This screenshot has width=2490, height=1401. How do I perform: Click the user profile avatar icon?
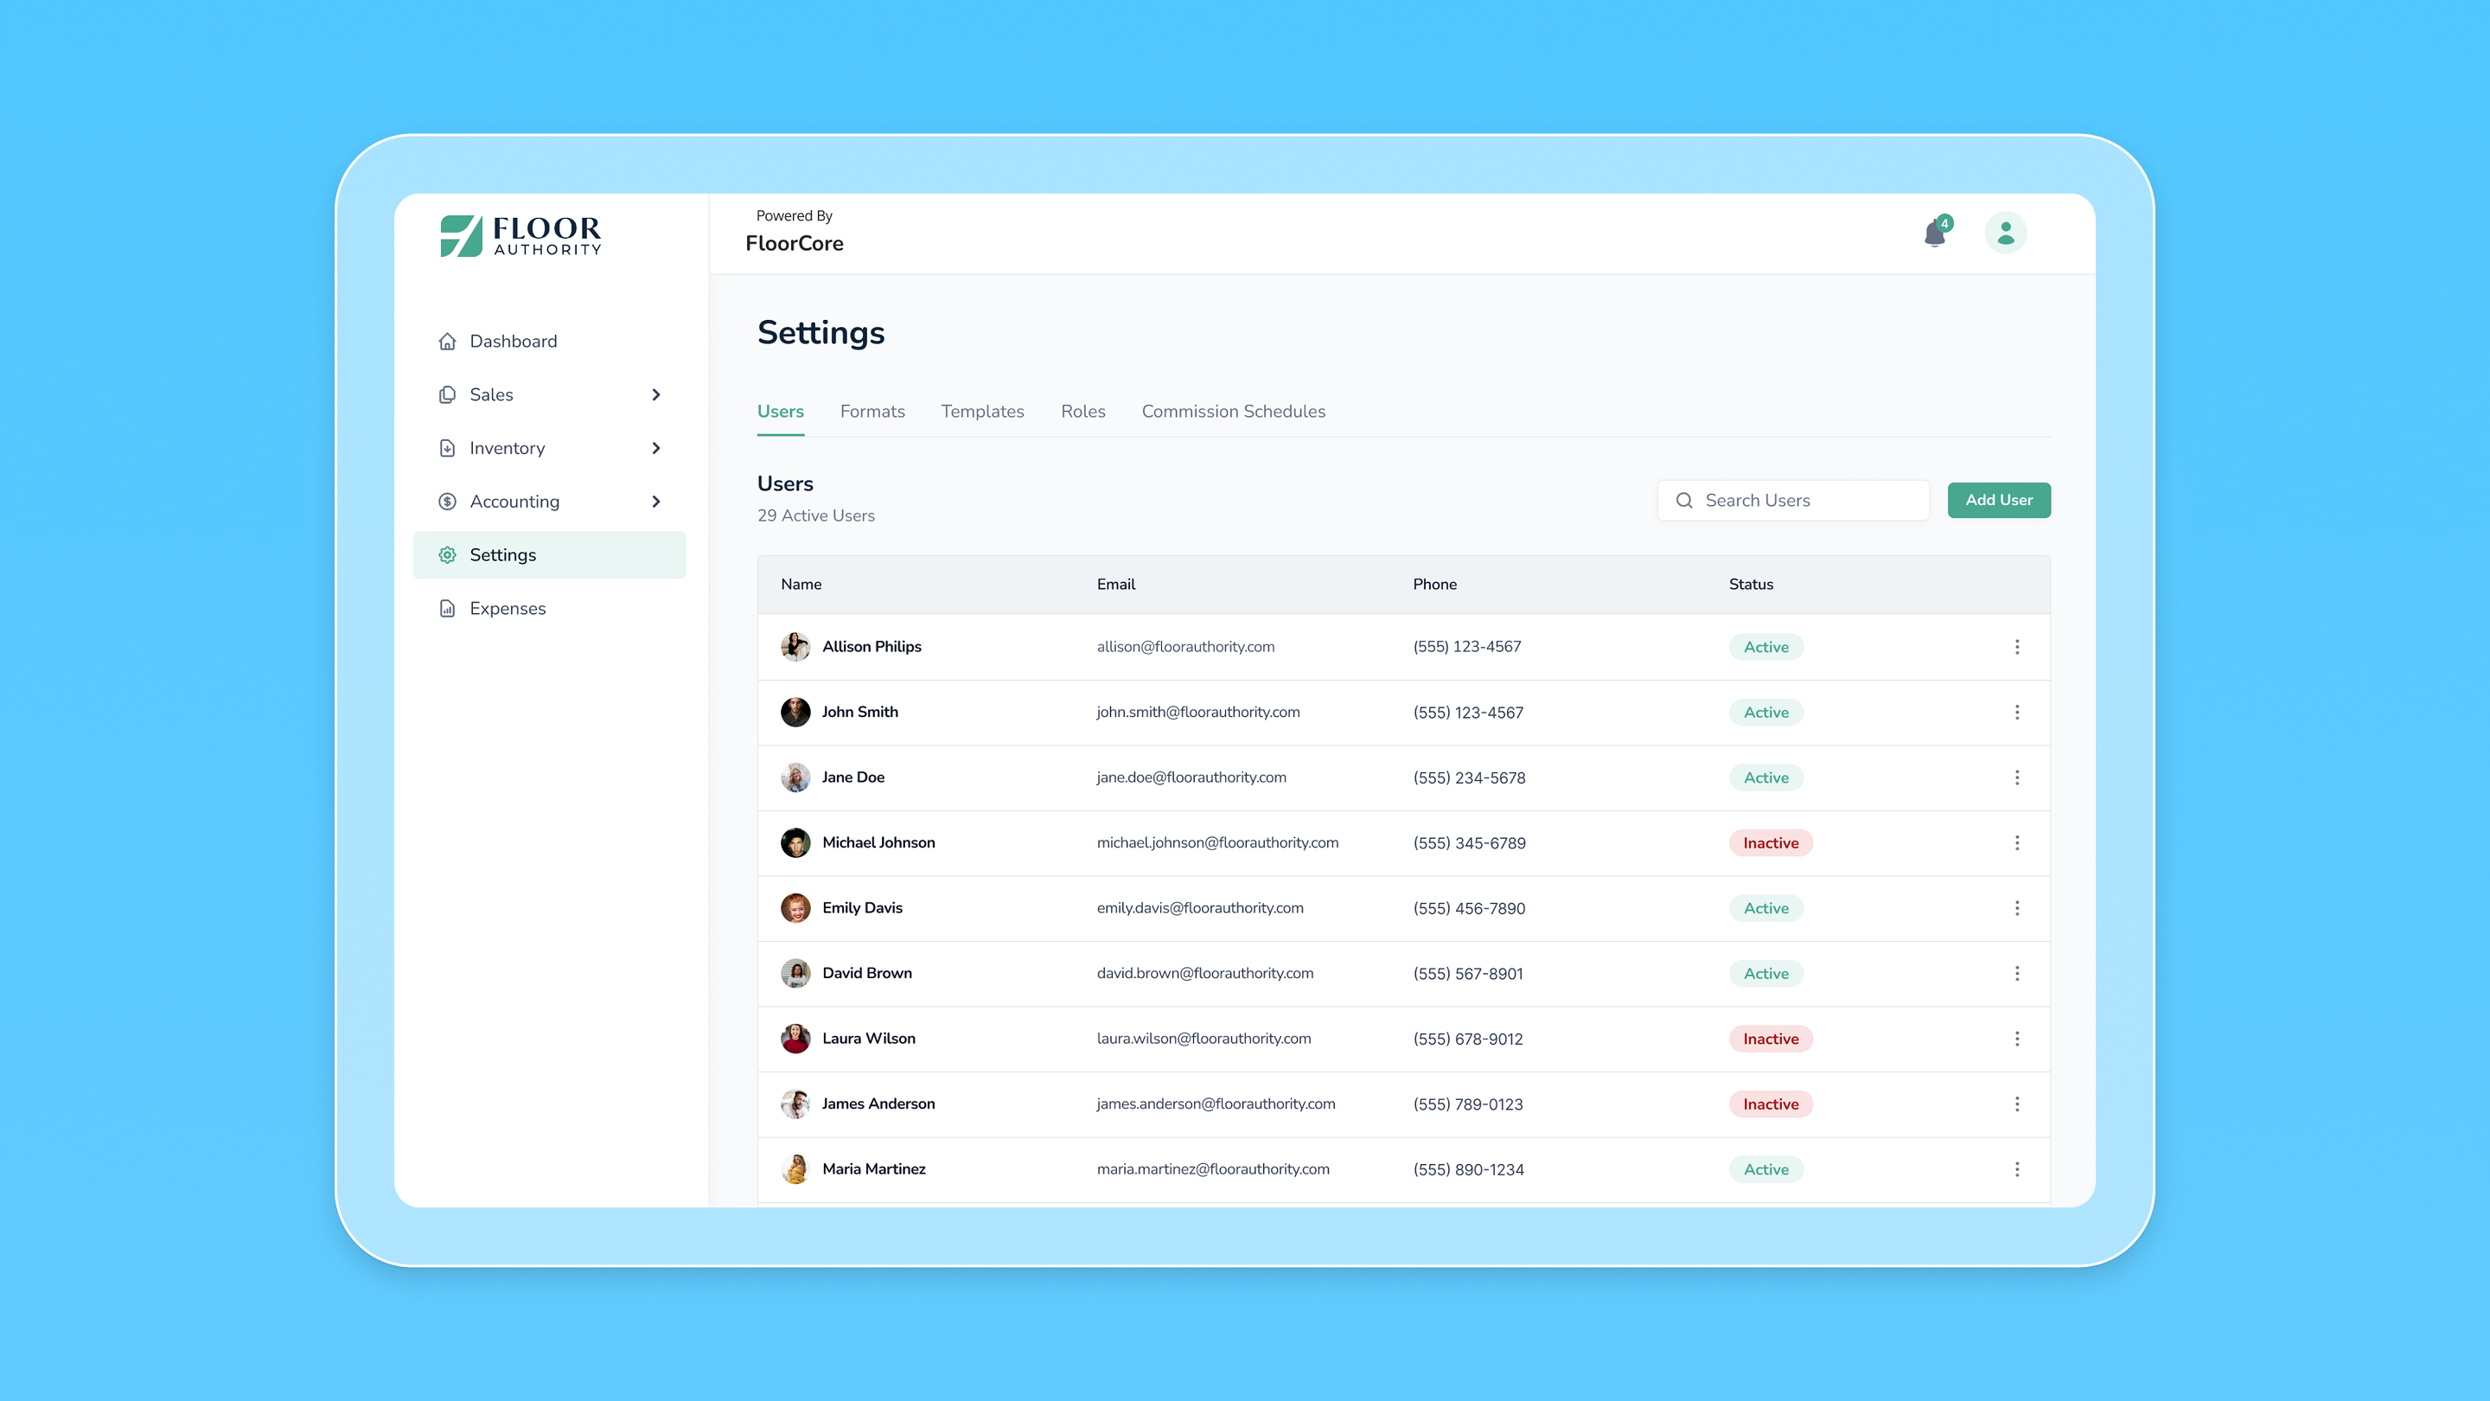tap(2006, 233)
